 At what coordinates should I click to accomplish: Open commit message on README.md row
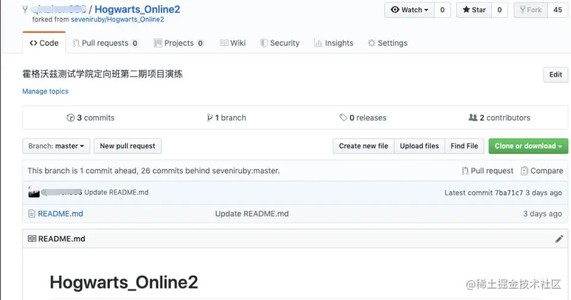252,214
